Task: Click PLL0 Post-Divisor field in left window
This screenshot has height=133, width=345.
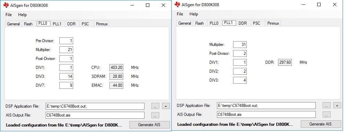Action: tap(66, 59)
